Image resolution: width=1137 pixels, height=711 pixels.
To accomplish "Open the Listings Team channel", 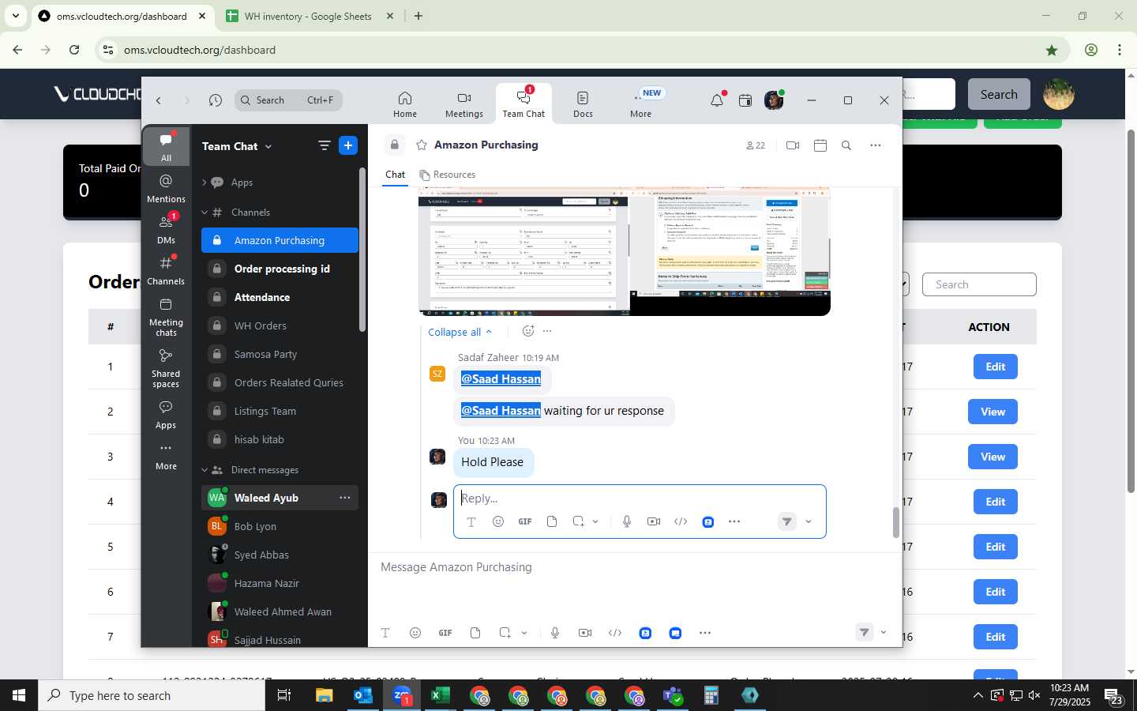I will click(x=280, y=411).
